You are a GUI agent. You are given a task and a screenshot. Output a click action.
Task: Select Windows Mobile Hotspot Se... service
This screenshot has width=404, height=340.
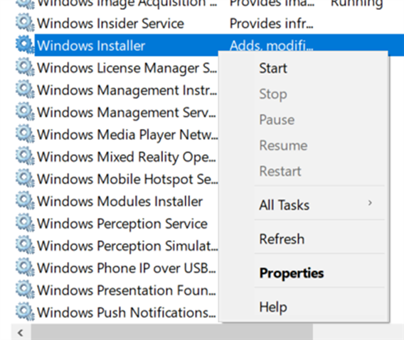coord(127,180)
